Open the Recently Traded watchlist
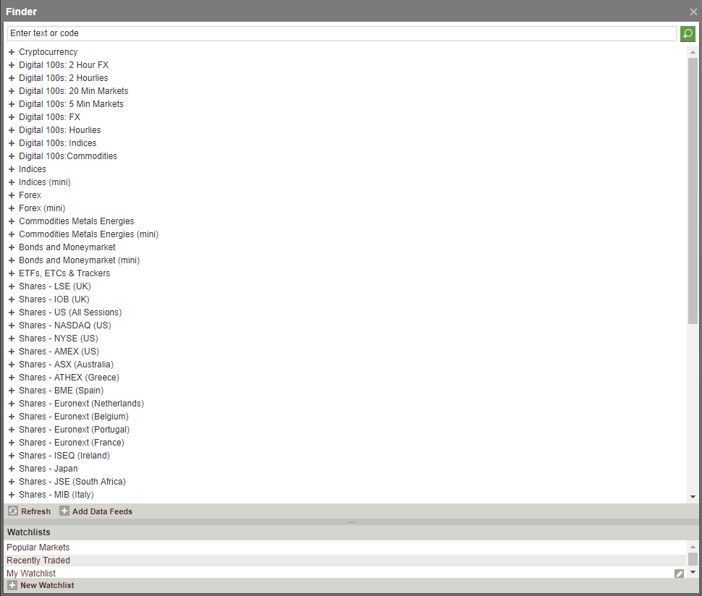The image size is (702, 596). tap(38, 561)
